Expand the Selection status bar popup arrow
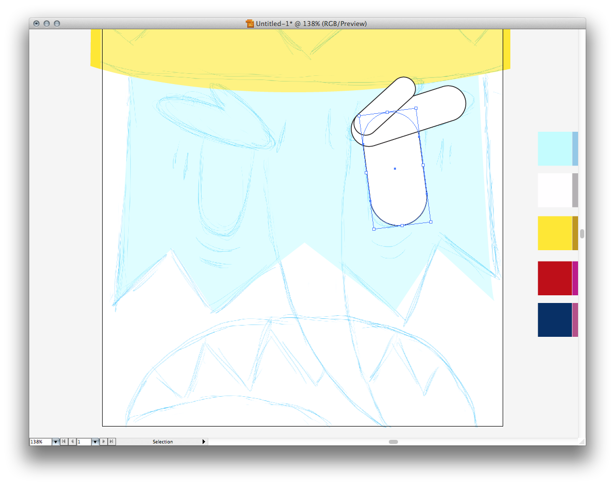The width and height of the screenshot is (615, 486). click(x=204, y=441)
